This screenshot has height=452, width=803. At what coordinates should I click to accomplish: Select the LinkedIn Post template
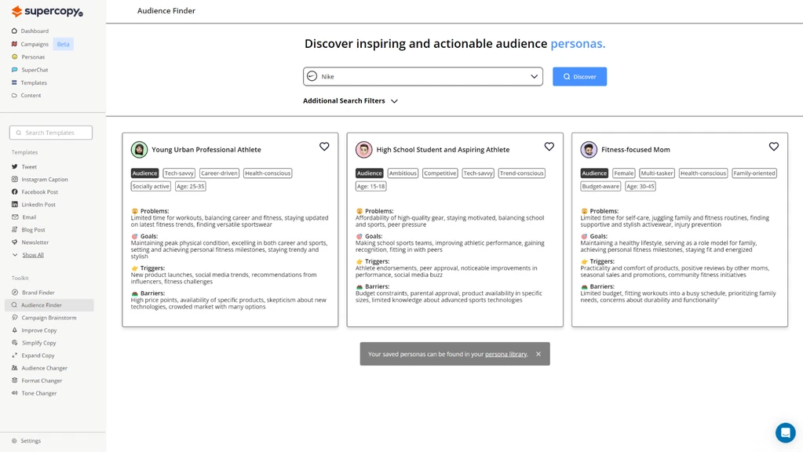tap(38, 204)
